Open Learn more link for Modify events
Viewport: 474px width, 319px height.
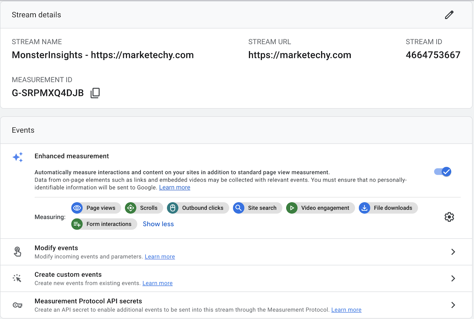tap(160, 257)
